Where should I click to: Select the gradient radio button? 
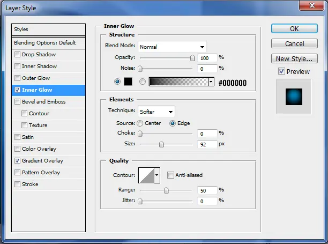[143, 82]
